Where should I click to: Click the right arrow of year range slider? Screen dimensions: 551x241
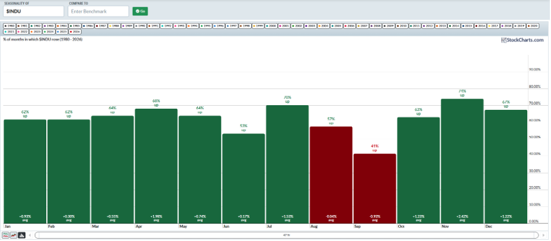click(542, 235)
